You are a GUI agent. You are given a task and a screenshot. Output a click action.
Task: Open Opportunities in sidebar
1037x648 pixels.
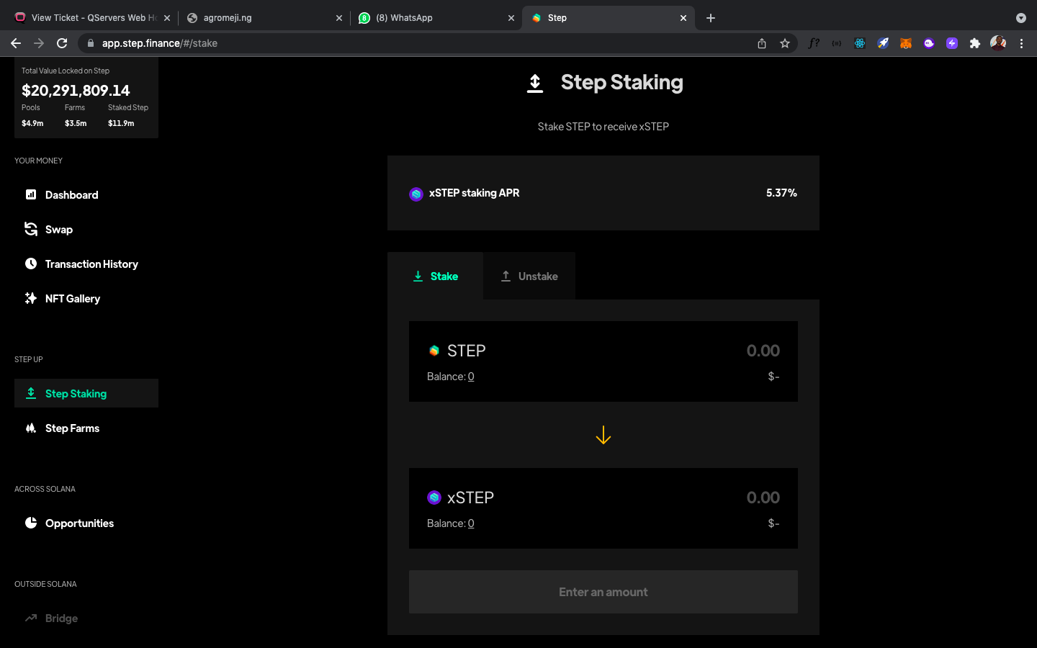tap(86, 523)
